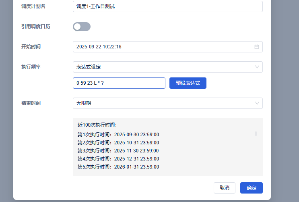This screenshot has height=202, width=299.
Task: Confirm the schedule with 确定 button
Action: 252,188
